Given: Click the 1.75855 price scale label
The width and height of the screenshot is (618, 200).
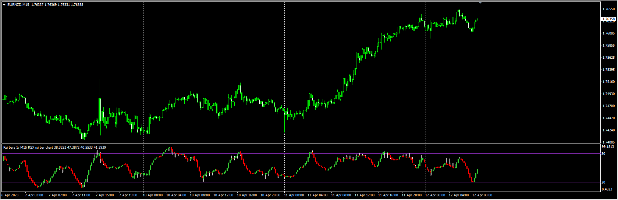Looking at the screenshot, I should click(x=609, y=46).
